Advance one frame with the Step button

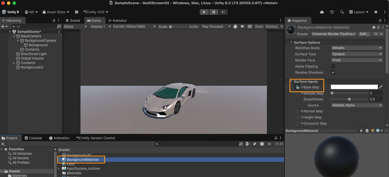[223, 12]
